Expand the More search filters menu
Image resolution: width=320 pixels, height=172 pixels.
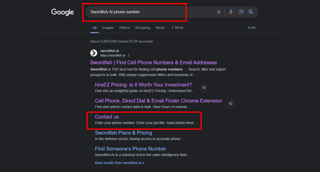(x=177, y=28)
